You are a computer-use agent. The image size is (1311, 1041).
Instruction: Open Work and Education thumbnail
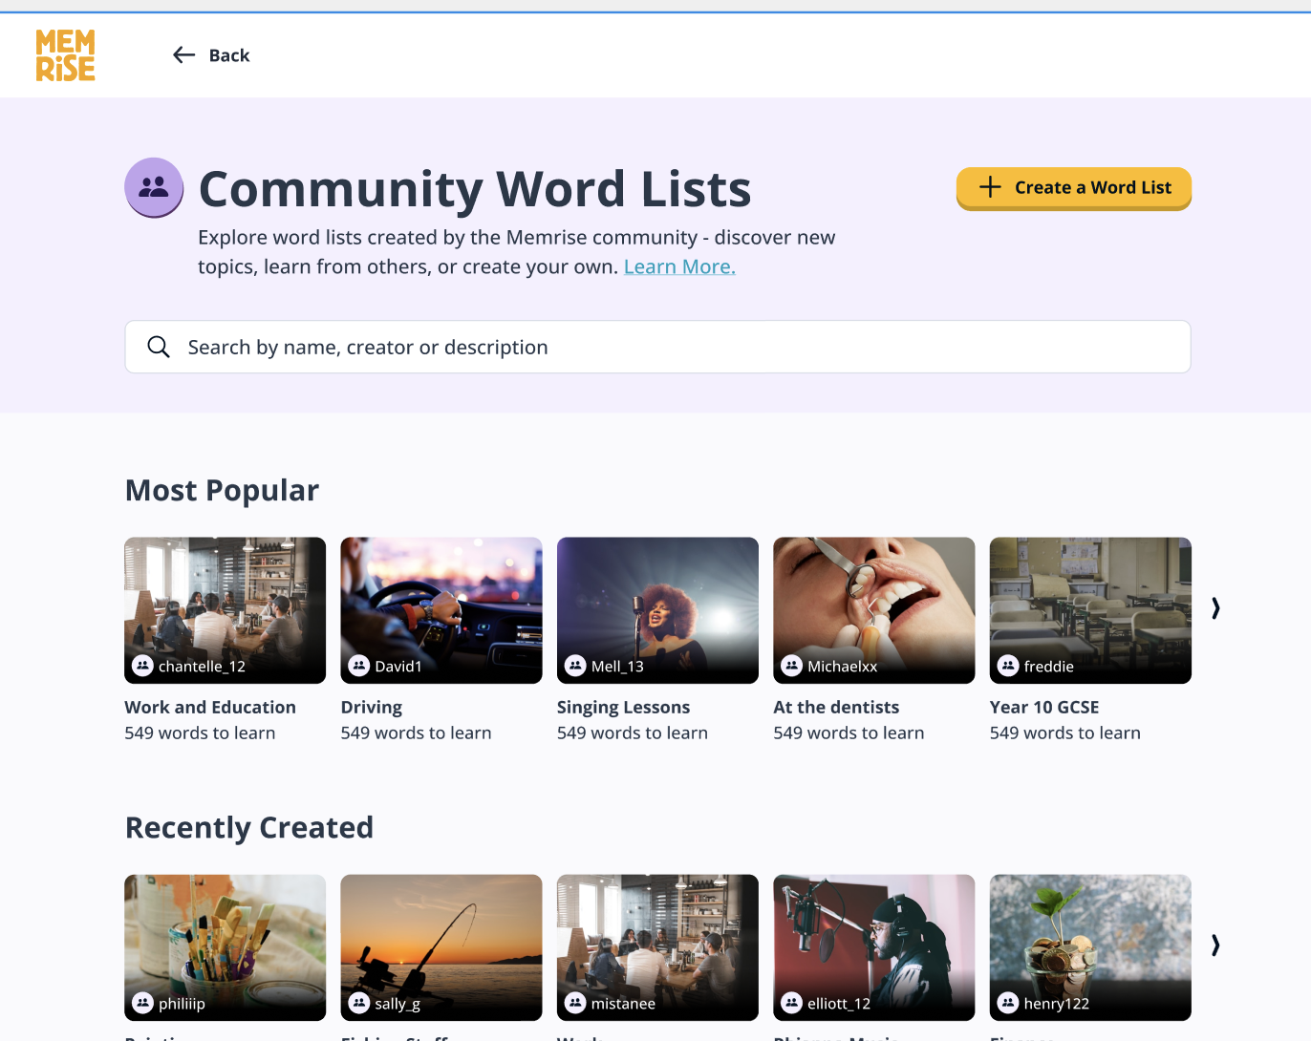[225, 610]
